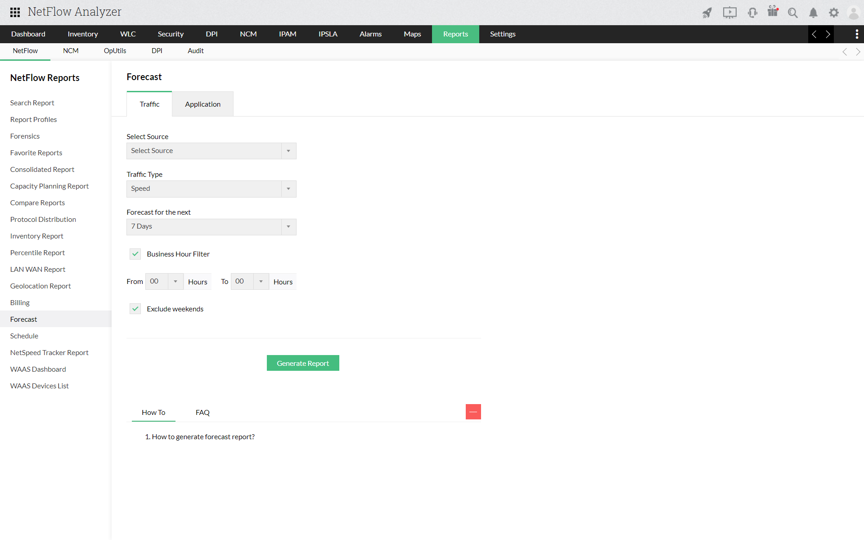Click the headset support icon
Screen dimensions: 864x540
click(x=752, y=13)
